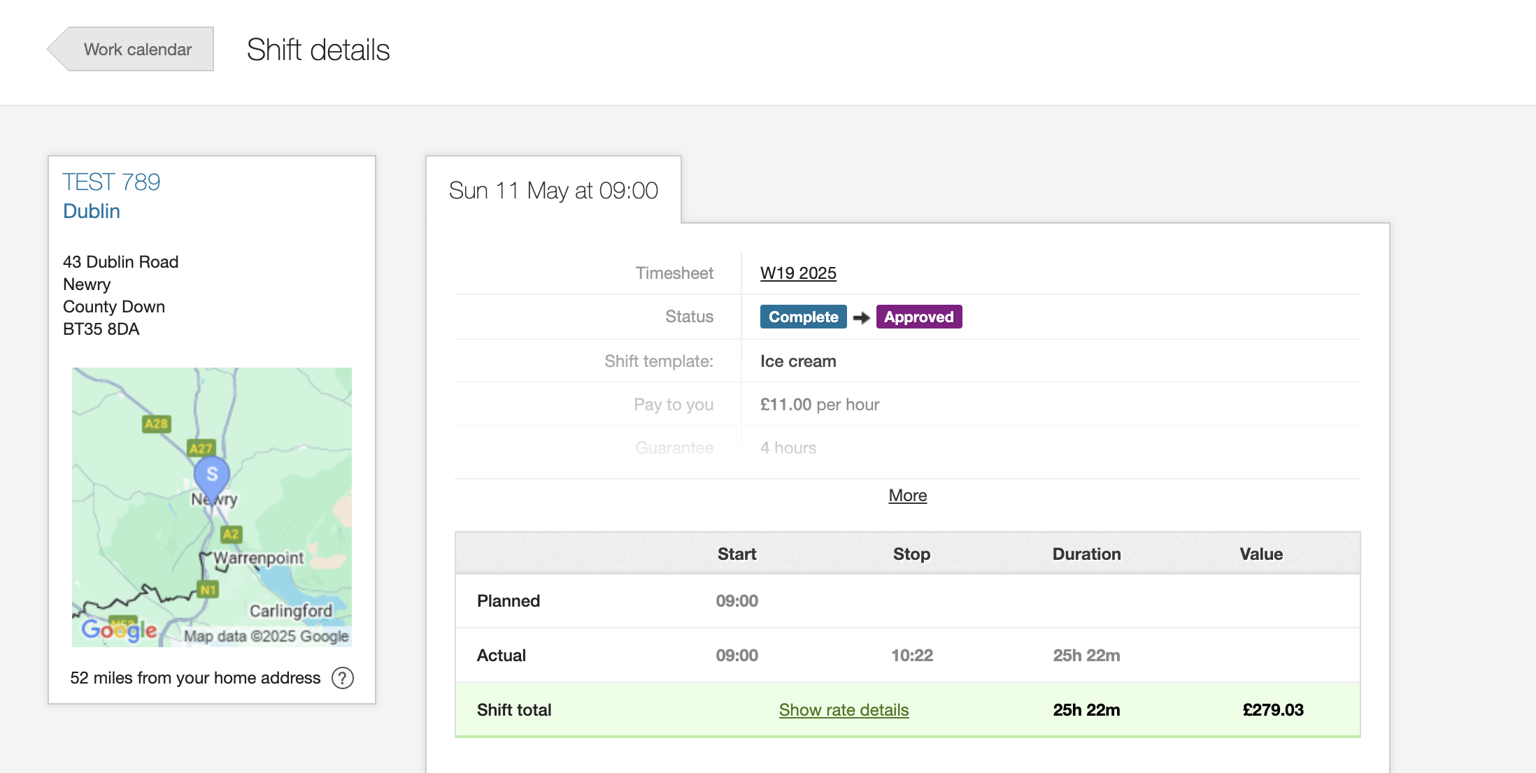Click the A28 road marker on map

point(156,424)
